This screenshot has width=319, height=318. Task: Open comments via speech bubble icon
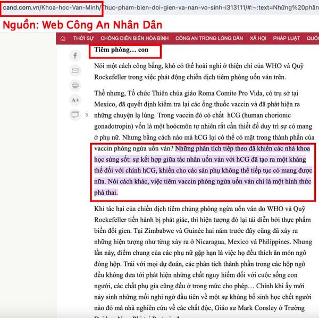[x=75, y=115]
